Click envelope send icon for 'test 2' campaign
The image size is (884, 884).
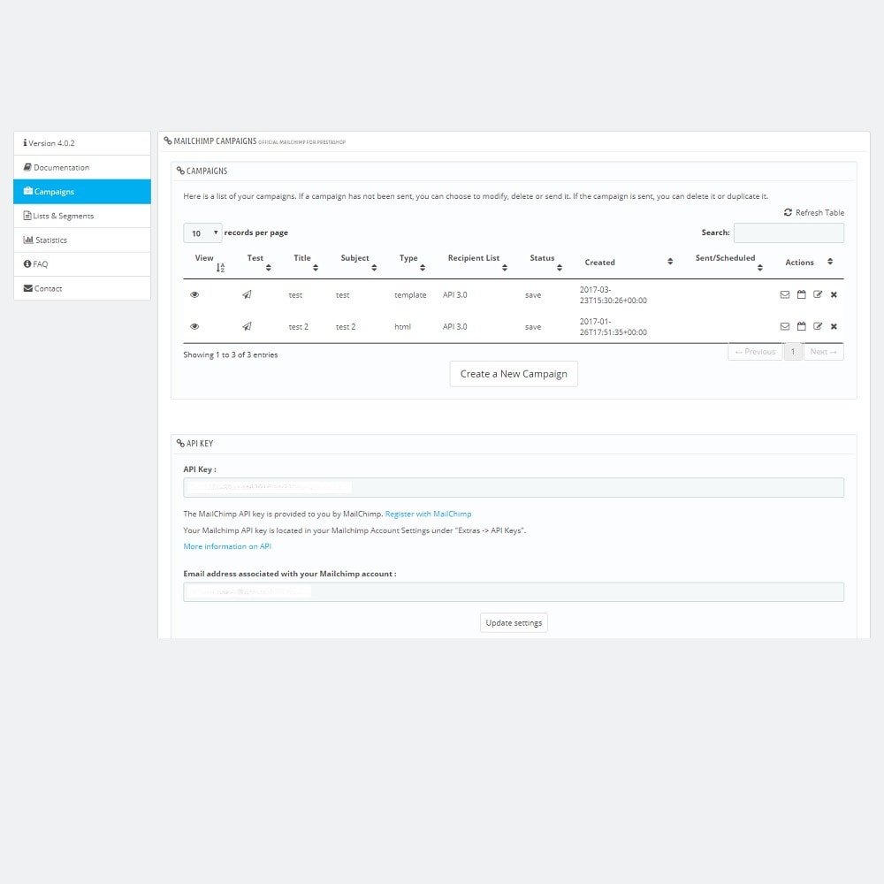pos(785,326)
